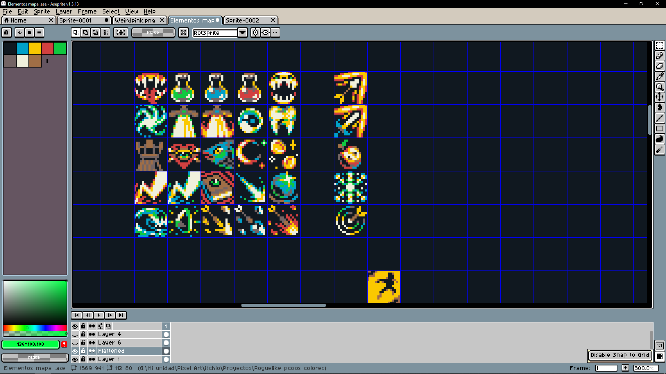This screenshot has height=374, width=666.
Task: Select the Eyedropper tool
Action: [659, 77]
